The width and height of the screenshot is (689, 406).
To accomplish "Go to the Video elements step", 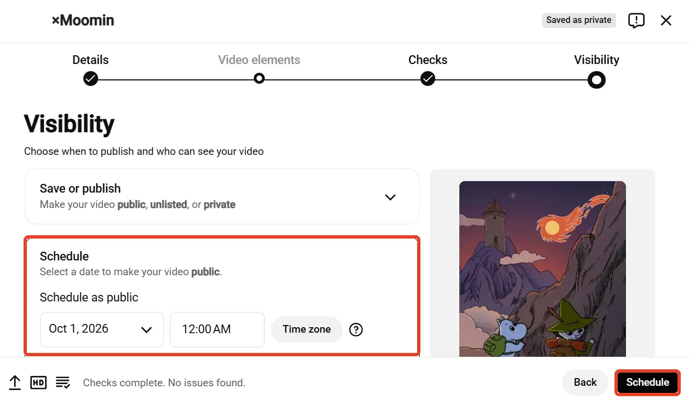I will coord(259,60).
